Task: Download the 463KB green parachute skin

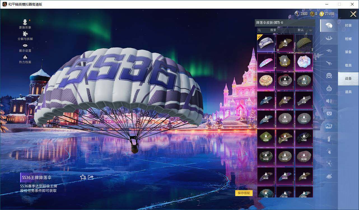Action: coord(266,138)
